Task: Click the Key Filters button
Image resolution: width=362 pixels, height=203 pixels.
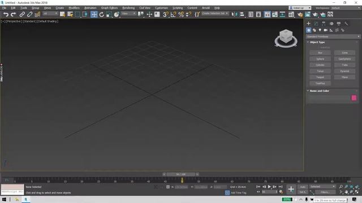Action: 325,192
